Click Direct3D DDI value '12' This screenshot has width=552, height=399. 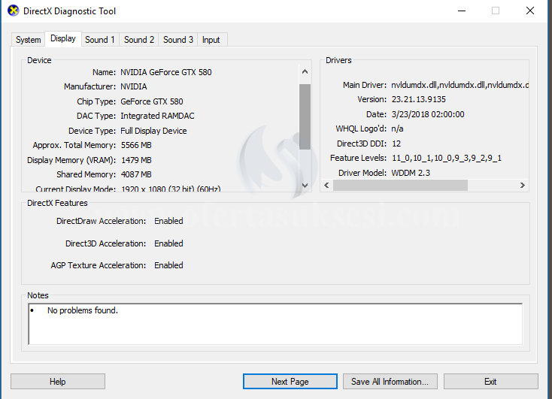point(396,144)
